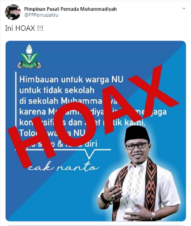The image size is (191, 226).
Task: Click the wristwatch on the man's wrist
Action: (x=153, y=216)
